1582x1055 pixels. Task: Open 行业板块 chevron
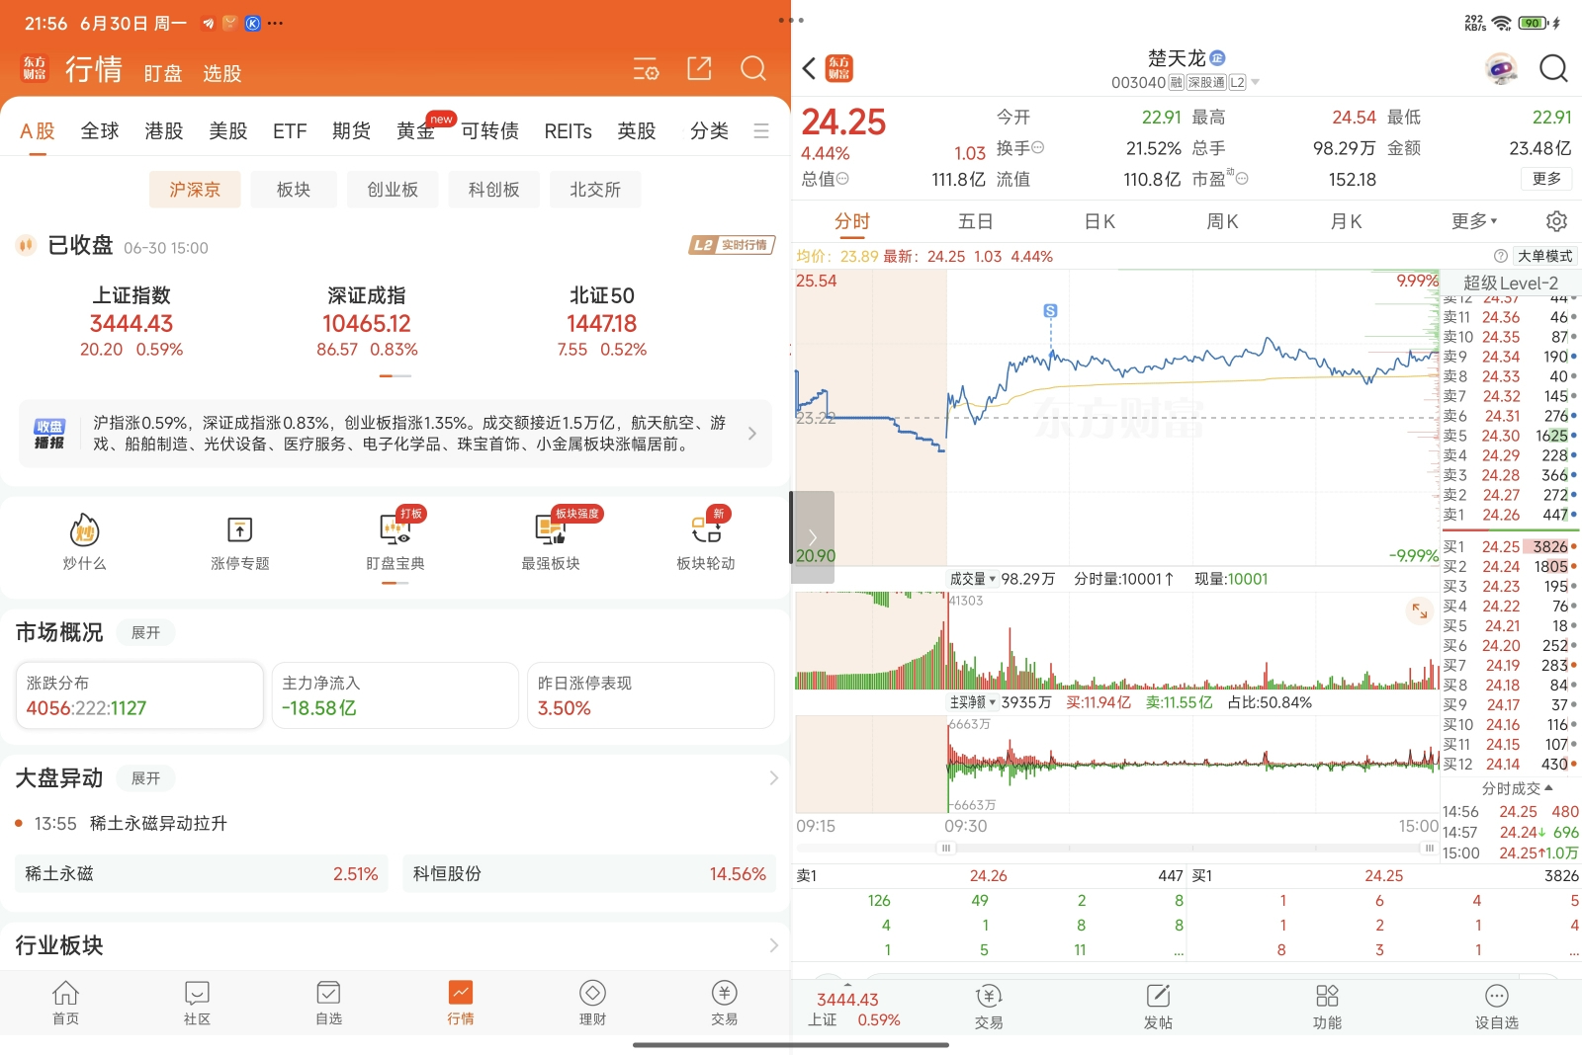coord(773,945)
